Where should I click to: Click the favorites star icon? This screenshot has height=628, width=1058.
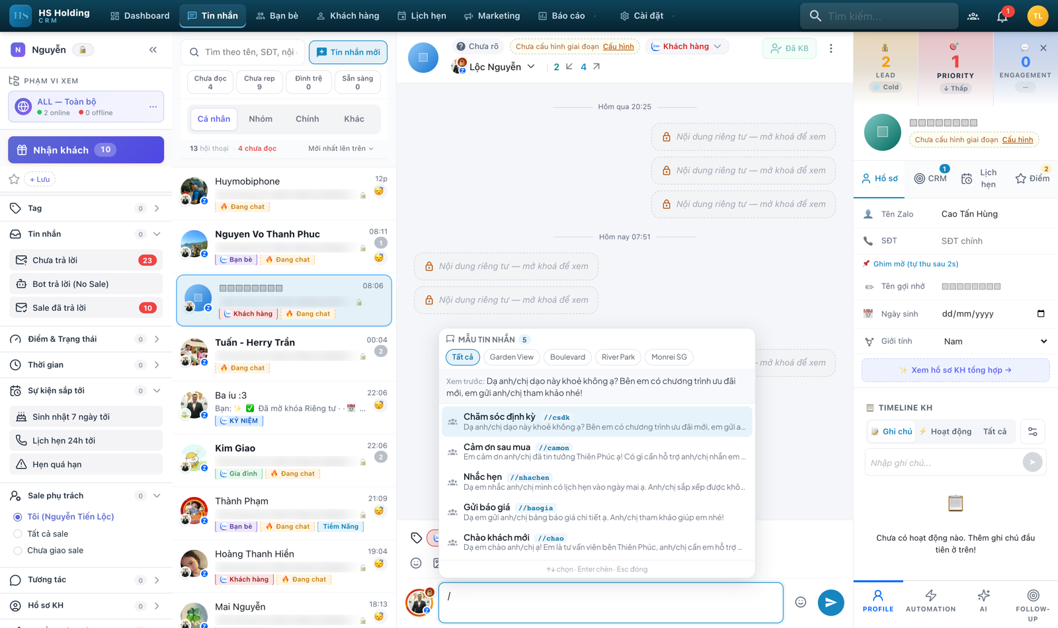coord(14,179)
